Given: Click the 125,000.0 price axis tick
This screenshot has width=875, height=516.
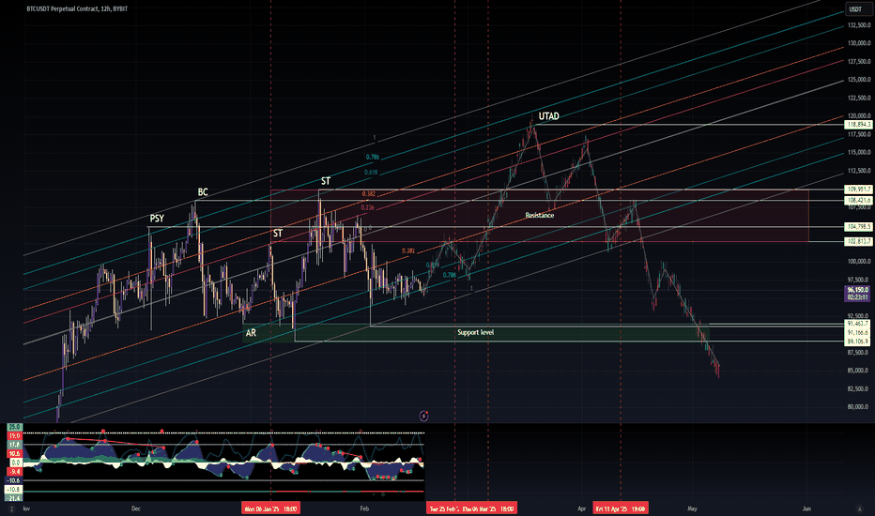Looking at the screenshot, I should [859, 79].
